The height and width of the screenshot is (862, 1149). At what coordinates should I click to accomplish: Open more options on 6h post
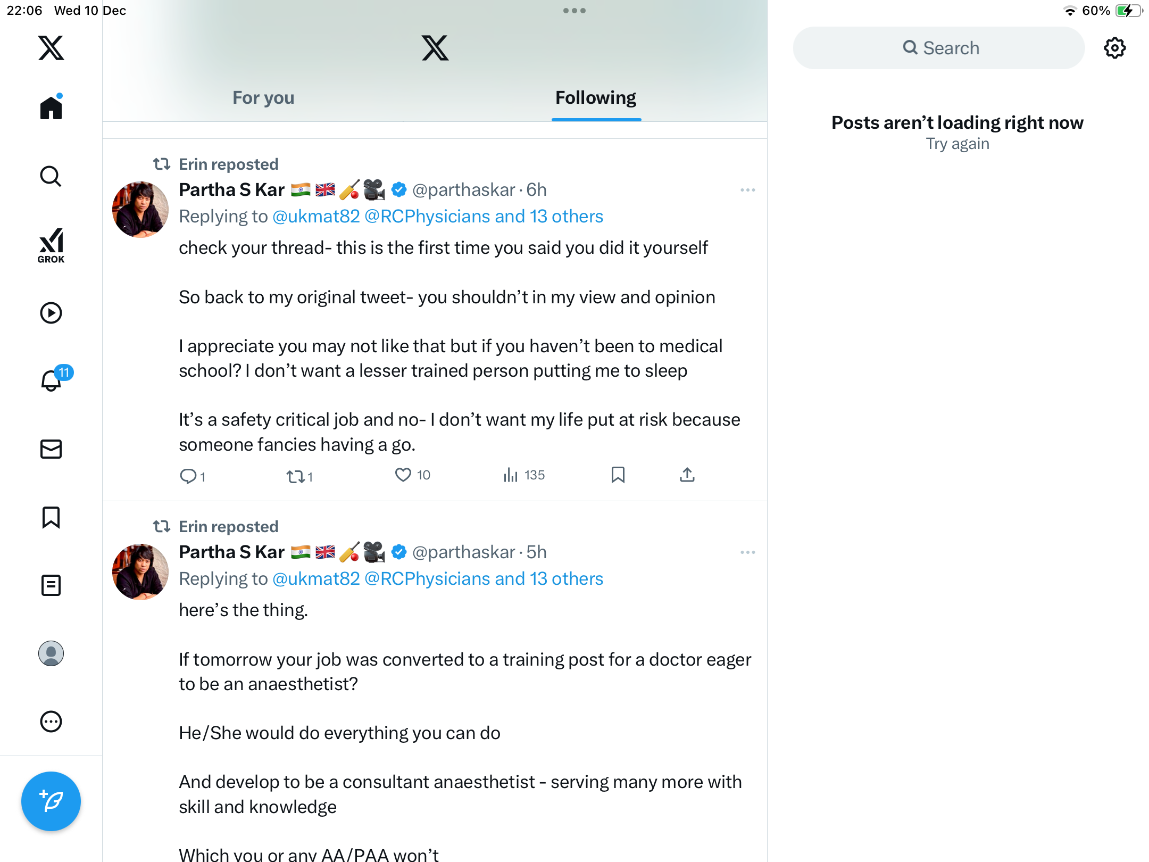pos(747,190)
